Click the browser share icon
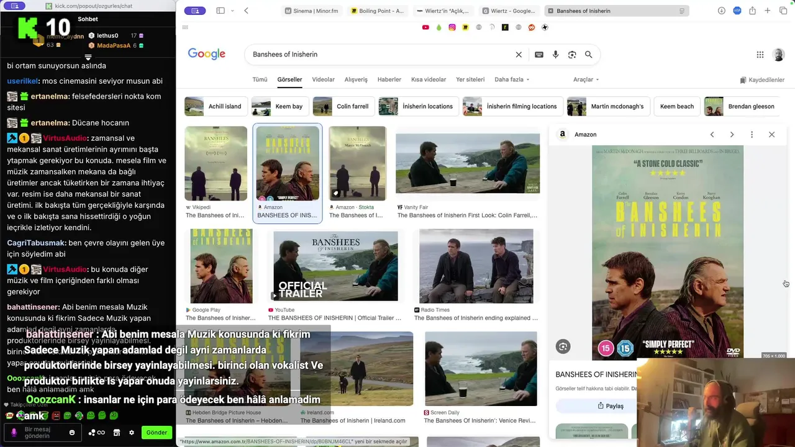This screenshot has width=795, height=447. point(752,11)
